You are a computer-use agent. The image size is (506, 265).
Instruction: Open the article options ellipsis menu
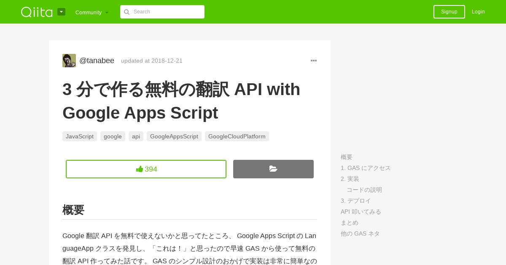click(314, 61)
